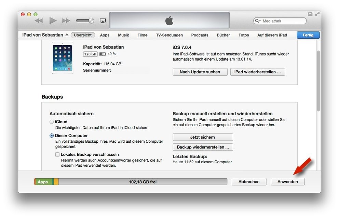339x218 pixels.
Task: Open the Bücher tab
Action: click(x=223, y=35)
